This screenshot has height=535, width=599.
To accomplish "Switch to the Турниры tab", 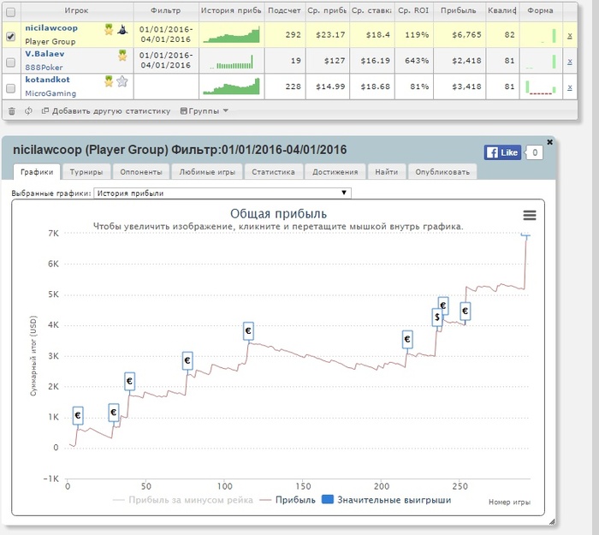I will tap(87, 172).
